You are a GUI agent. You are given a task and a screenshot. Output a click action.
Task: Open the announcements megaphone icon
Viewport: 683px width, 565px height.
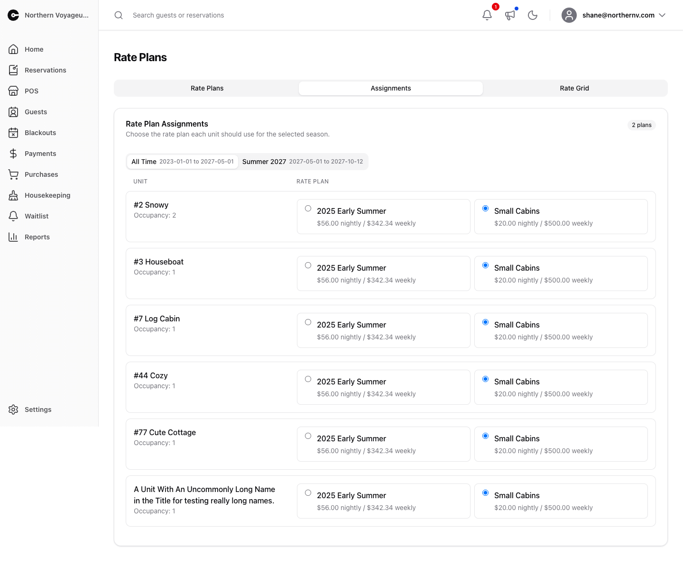click(x=510, y=15)
